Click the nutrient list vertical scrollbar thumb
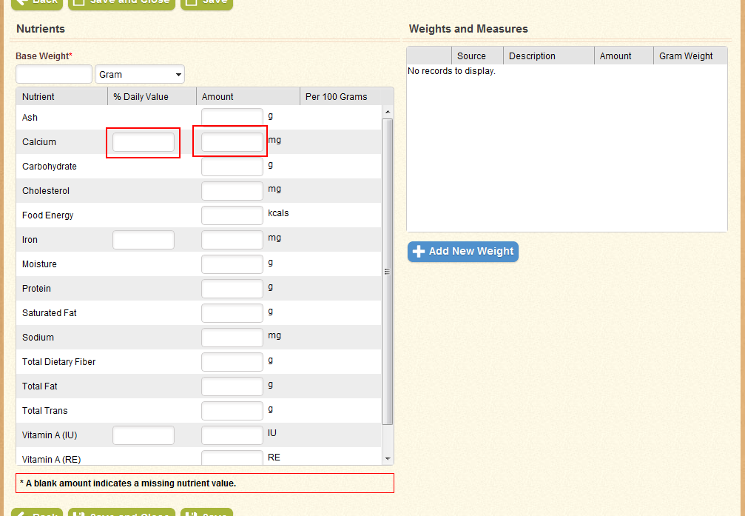The width and height of the screenshot is (745, 516). (388, 271)
